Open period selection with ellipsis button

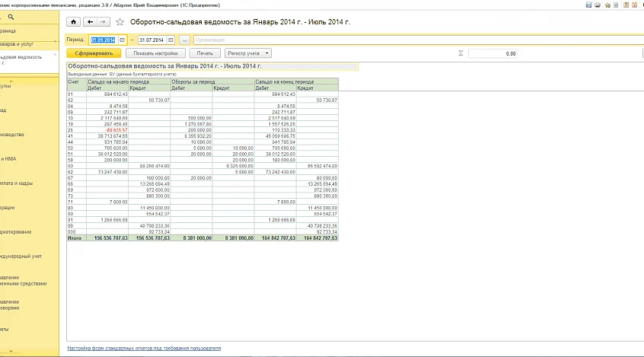coord(184,40)
